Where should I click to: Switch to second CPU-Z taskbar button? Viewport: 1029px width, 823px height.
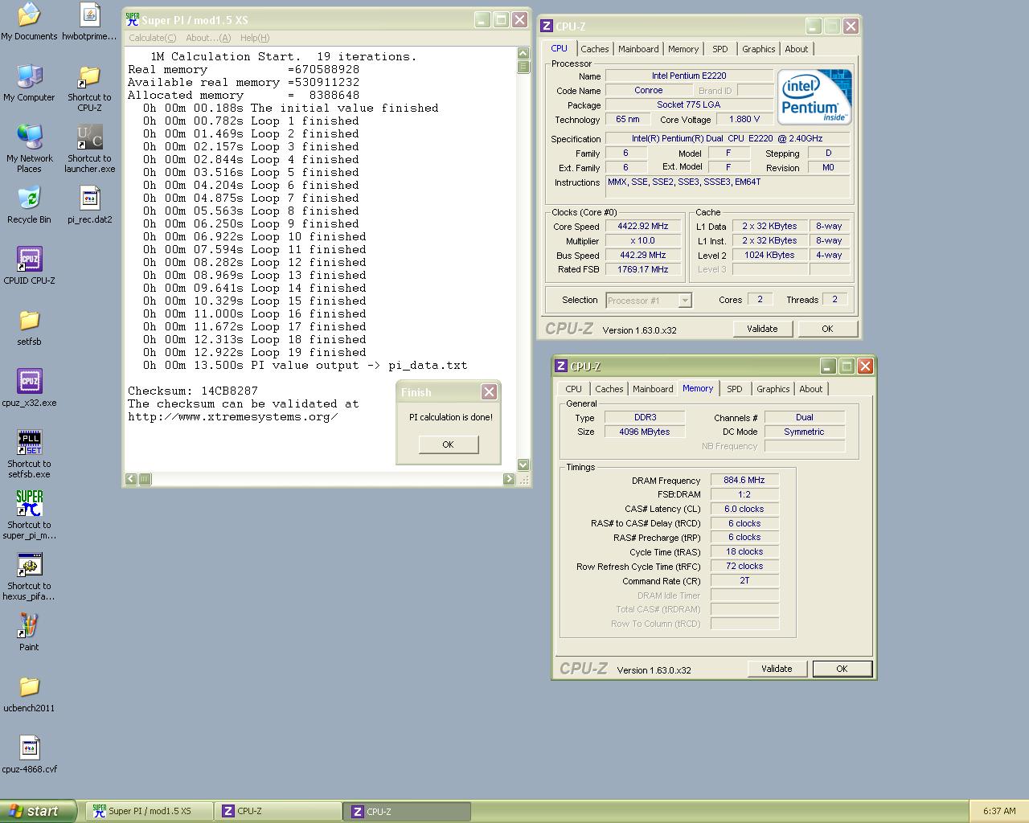tap(407, 812)
